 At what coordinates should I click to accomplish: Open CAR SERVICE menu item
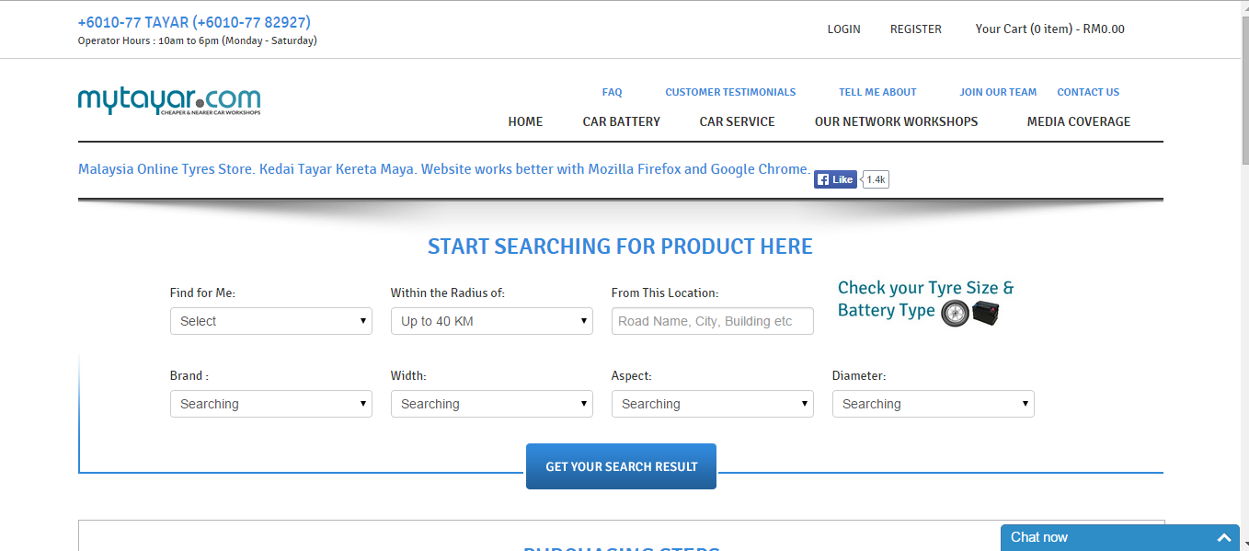(737, 121)
